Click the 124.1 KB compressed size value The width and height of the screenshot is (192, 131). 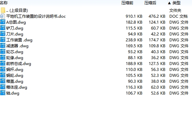click(157, 22)
